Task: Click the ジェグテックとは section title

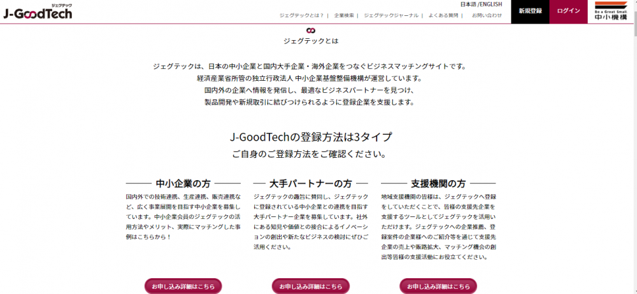Action: click(x=311, y=41)
